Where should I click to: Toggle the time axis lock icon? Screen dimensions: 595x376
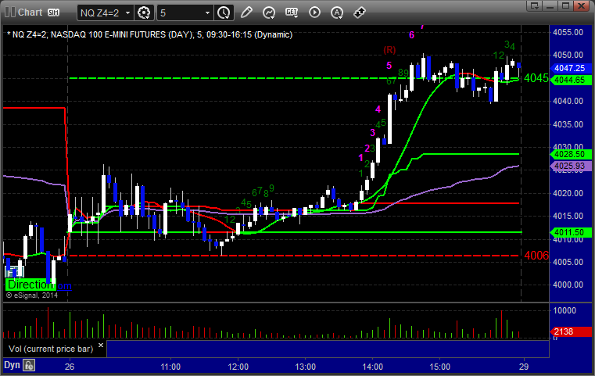click(29, 365)
